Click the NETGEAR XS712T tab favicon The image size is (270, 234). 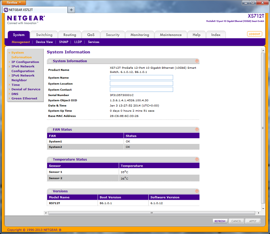pyautogui.click(x=6, y=10)
